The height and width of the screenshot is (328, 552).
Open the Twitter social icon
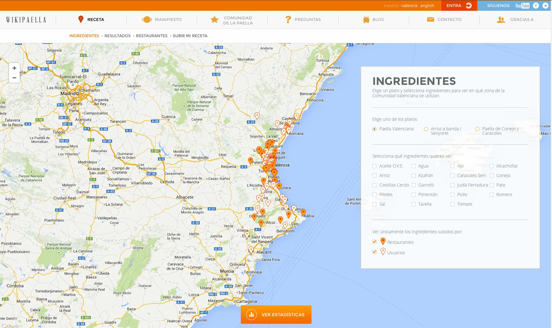[x=545, y=6]
